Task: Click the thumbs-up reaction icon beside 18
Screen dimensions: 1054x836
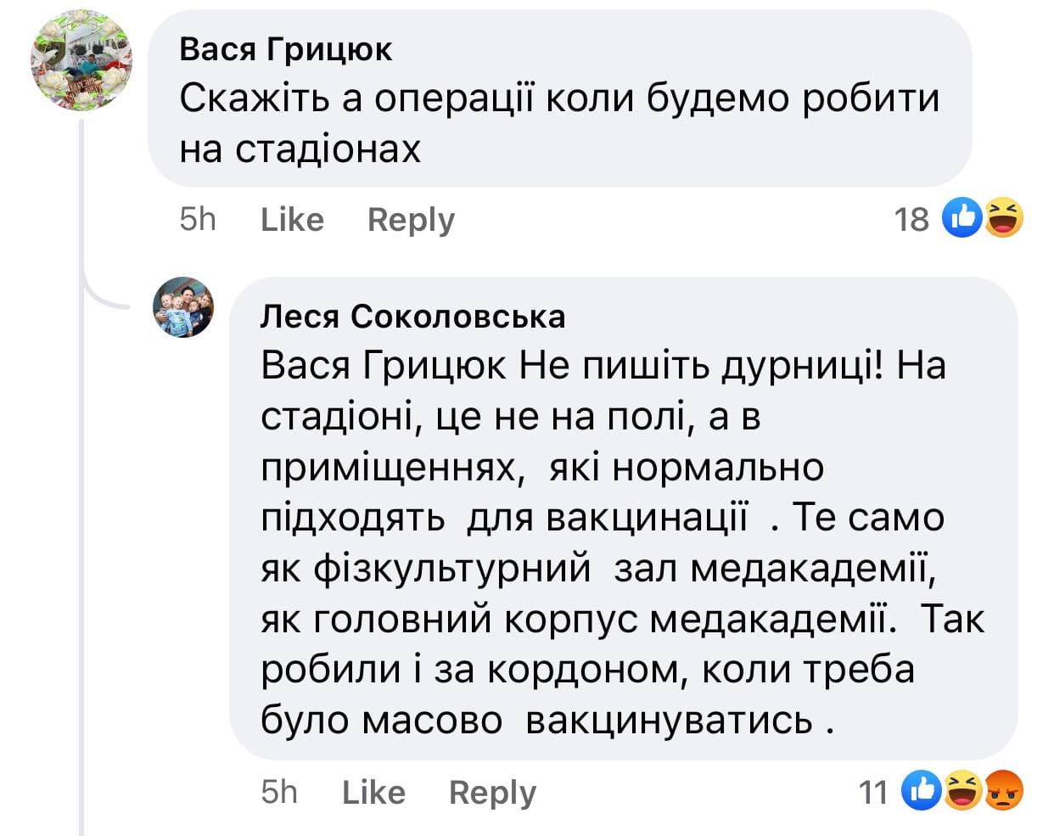Action: click(x=963, y=218)
